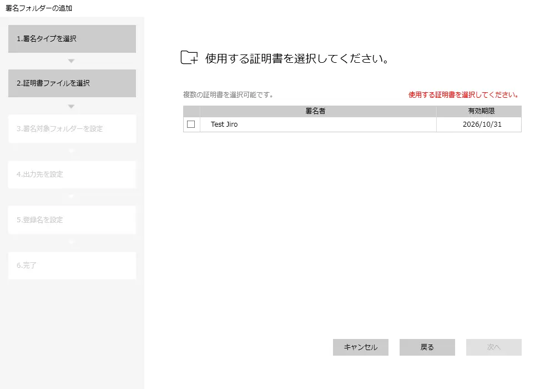Click the down arrow below step 1
The height and width of the screenshot is (389, 555).
pos(71,61)
